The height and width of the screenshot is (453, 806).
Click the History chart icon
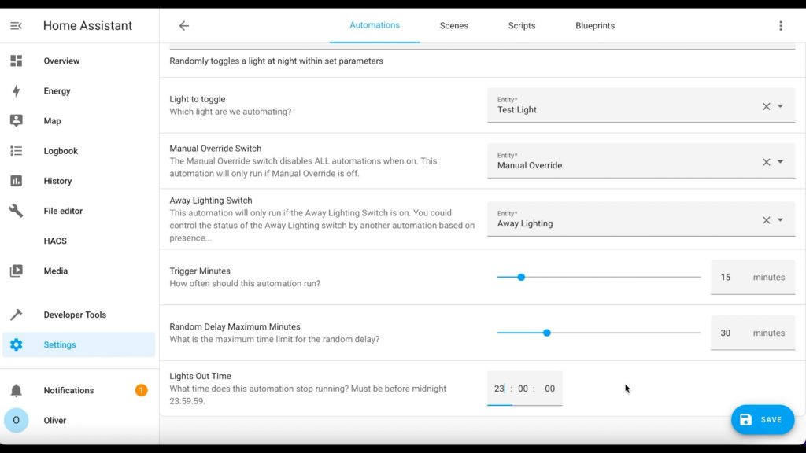coord(16,181)
